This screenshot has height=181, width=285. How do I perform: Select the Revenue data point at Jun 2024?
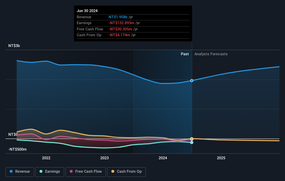192,80
